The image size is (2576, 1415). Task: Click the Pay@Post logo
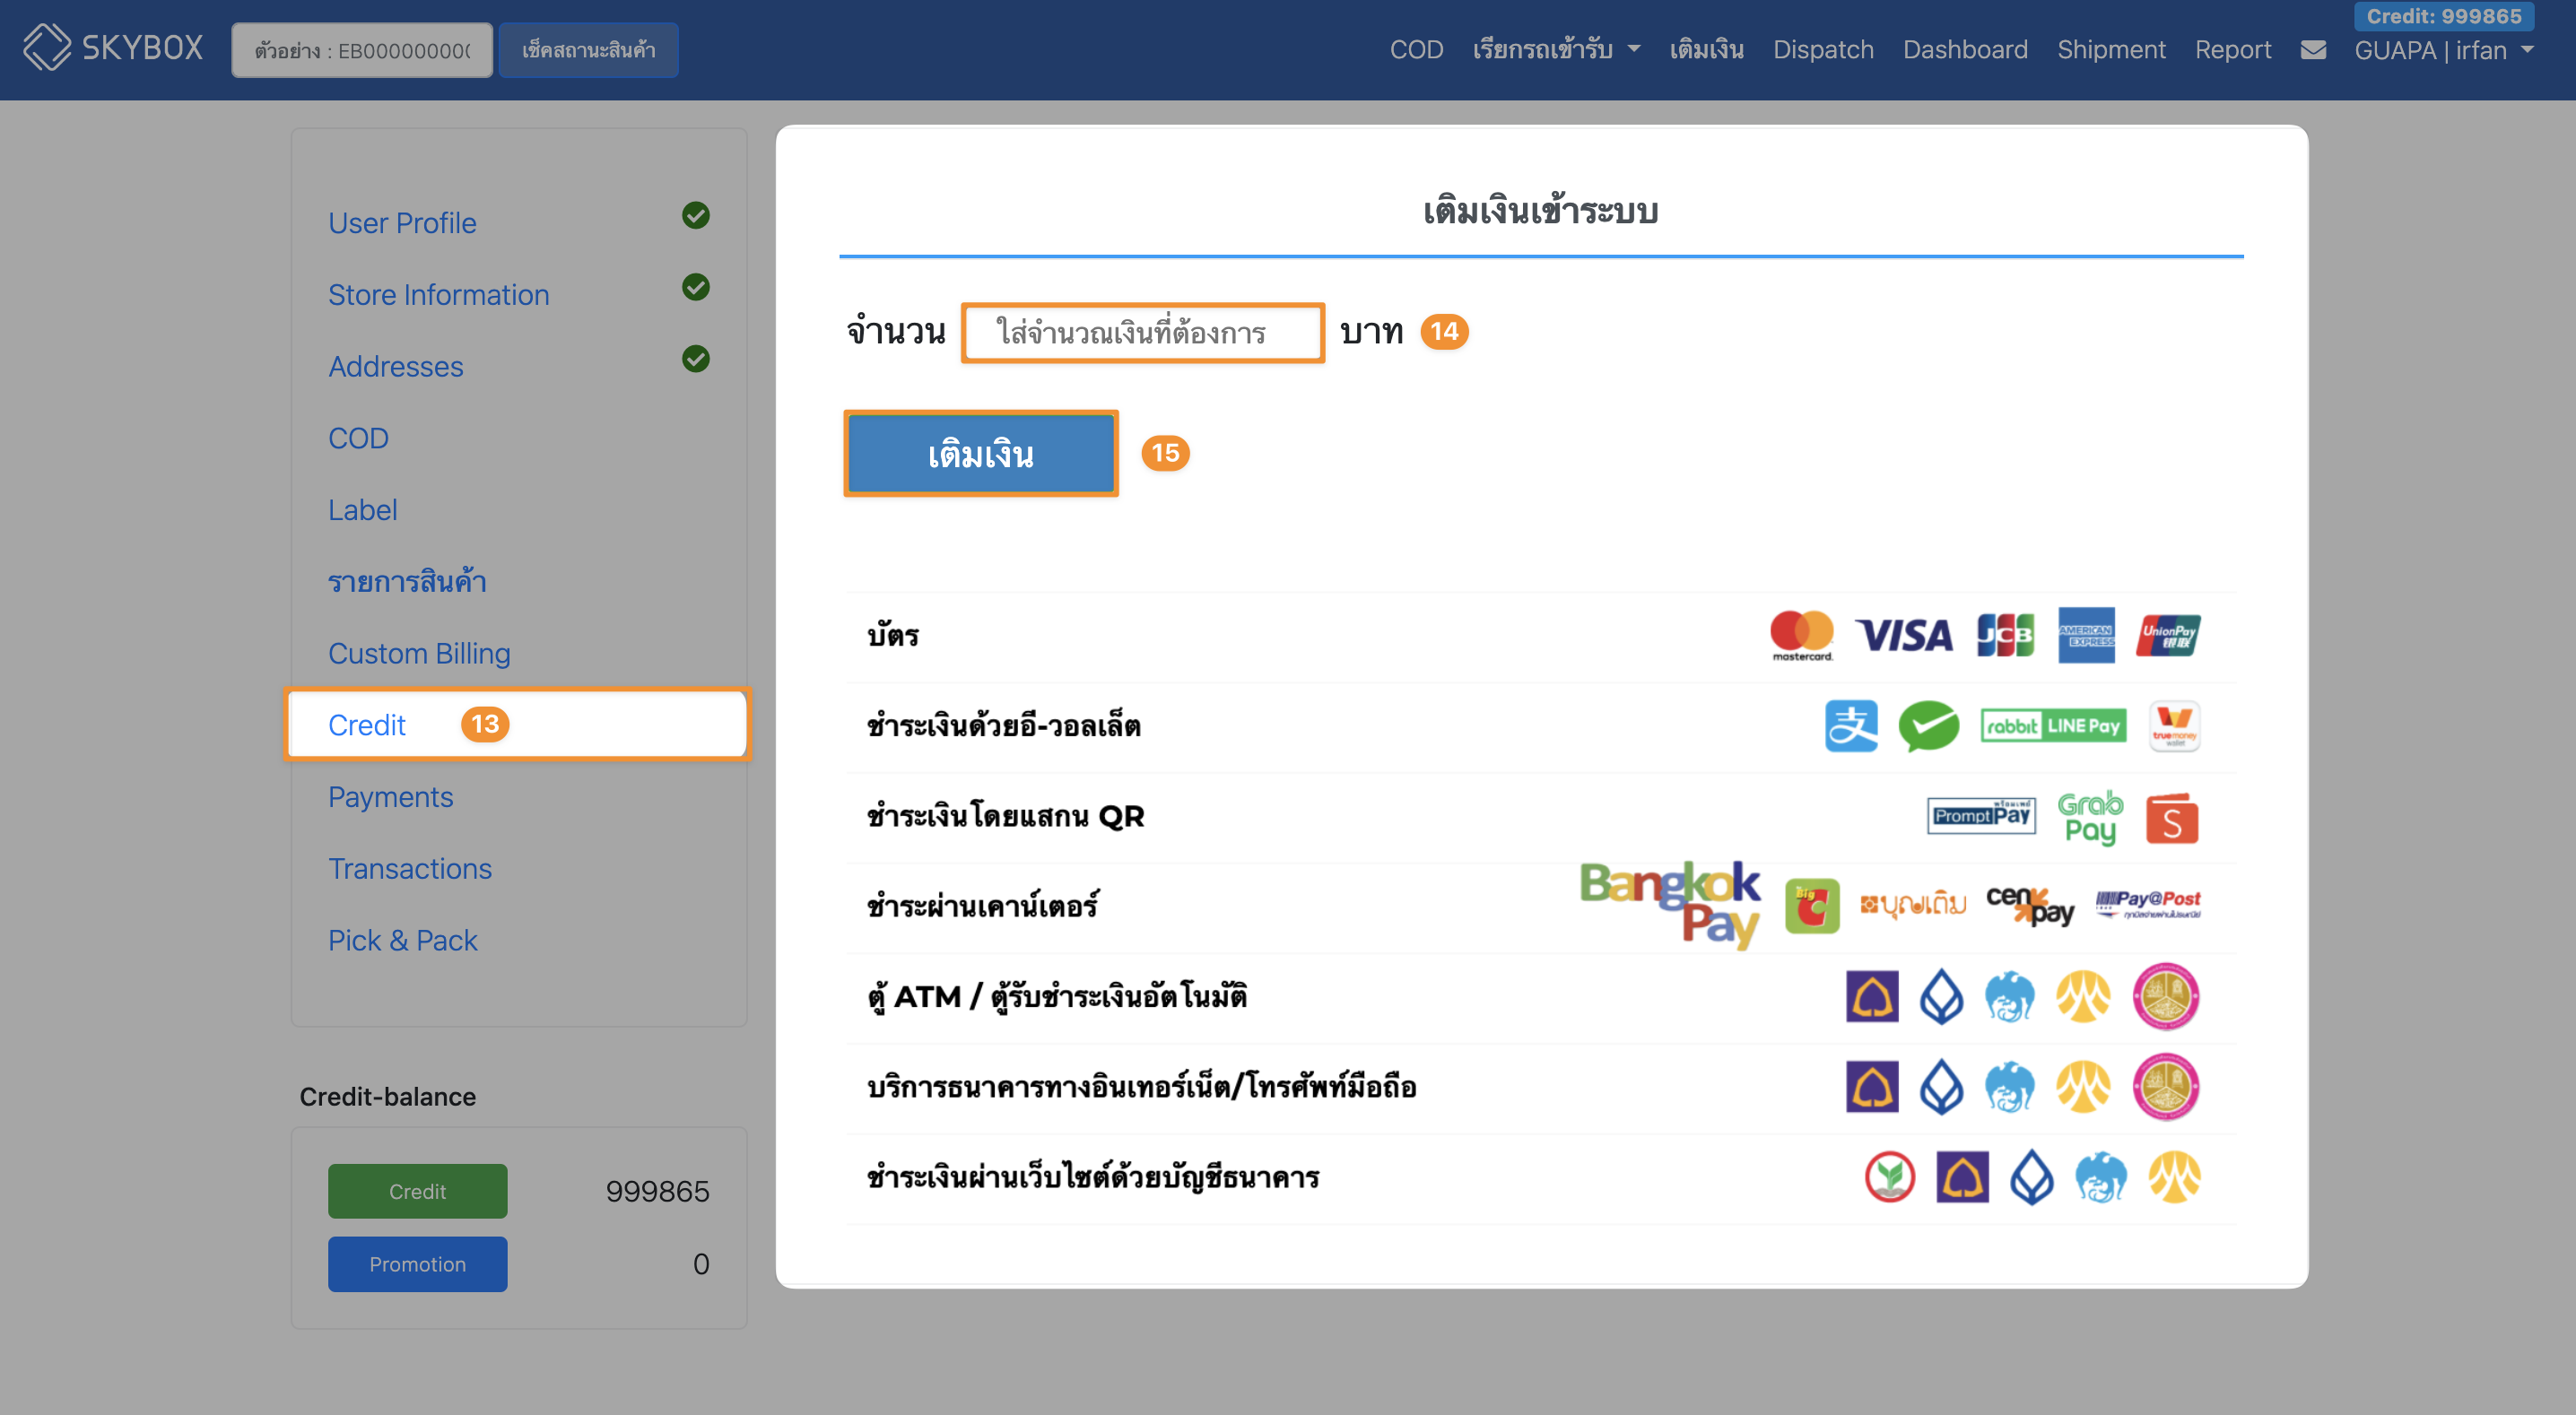[2148, 904]
